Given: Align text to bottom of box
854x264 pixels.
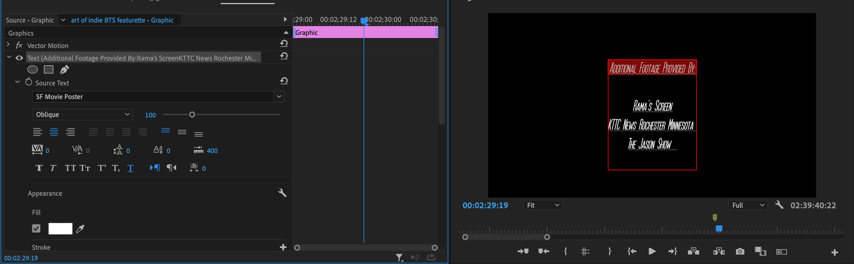Looking at the screenshot, I should pyautogui.click(x=199, y=134).
